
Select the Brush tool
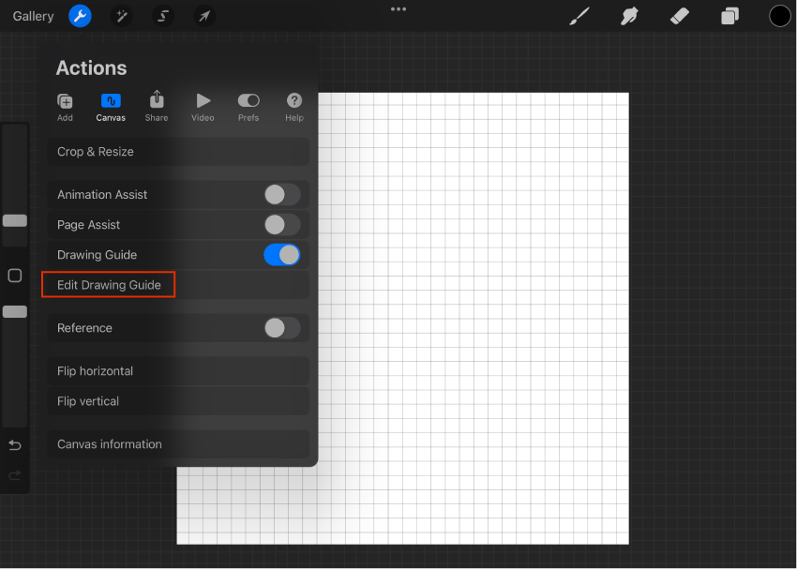pyautogui.click(x=579, y=16)
